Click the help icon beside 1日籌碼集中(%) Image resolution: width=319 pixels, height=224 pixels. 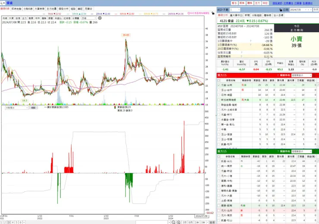pos(250,45)
